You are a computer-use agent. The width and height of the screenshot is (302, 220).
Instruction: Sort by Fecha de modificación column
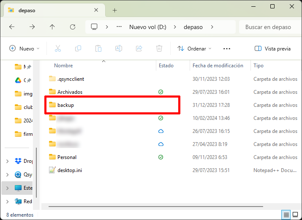tap(218, 66)
